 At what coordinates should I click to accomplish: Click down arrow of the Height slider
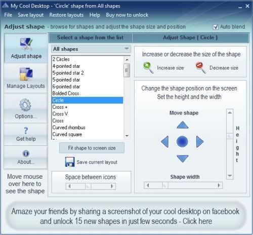[230, 176]
